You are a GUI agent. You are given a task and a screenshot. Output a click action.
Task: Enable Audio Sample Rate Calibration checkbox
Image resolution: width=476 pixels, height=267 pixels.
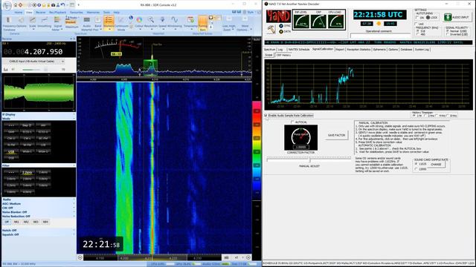[x=266, y=116]
